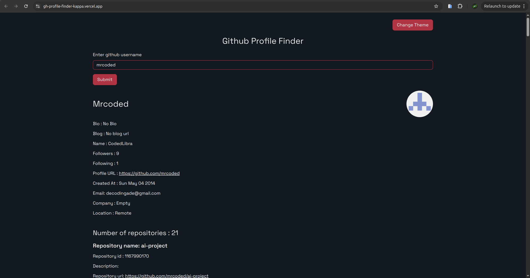Click the Github Profile Finder heading
The image size is (530, 278).
coord(263,41)
